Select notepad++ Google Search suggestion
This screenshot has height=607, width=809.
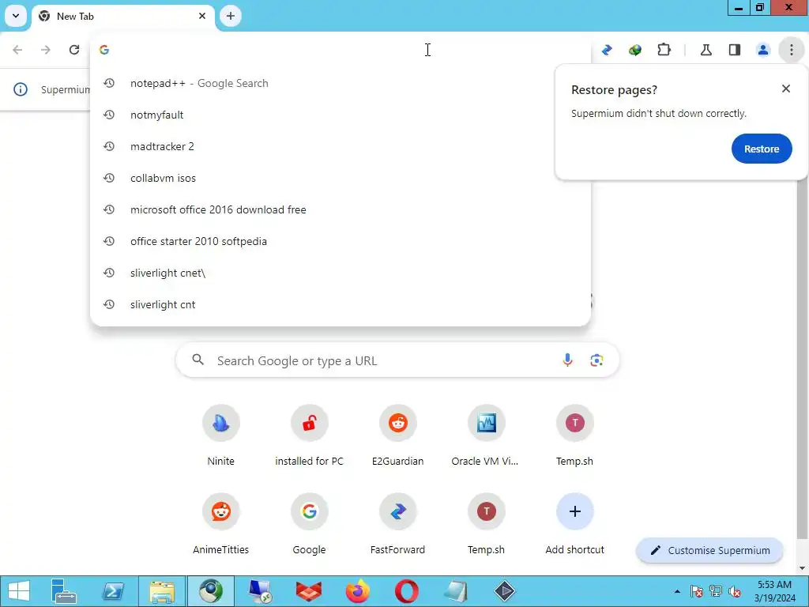(x=341, y=83)
